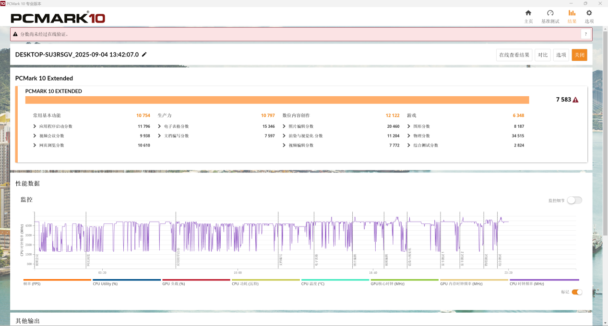Click the 生产力 score 10 797
Screen dimensions: 608x326
click(268, 116)
